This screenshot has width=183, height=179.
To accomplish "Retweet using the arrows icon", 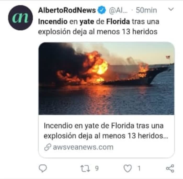I will click(85, 168).
